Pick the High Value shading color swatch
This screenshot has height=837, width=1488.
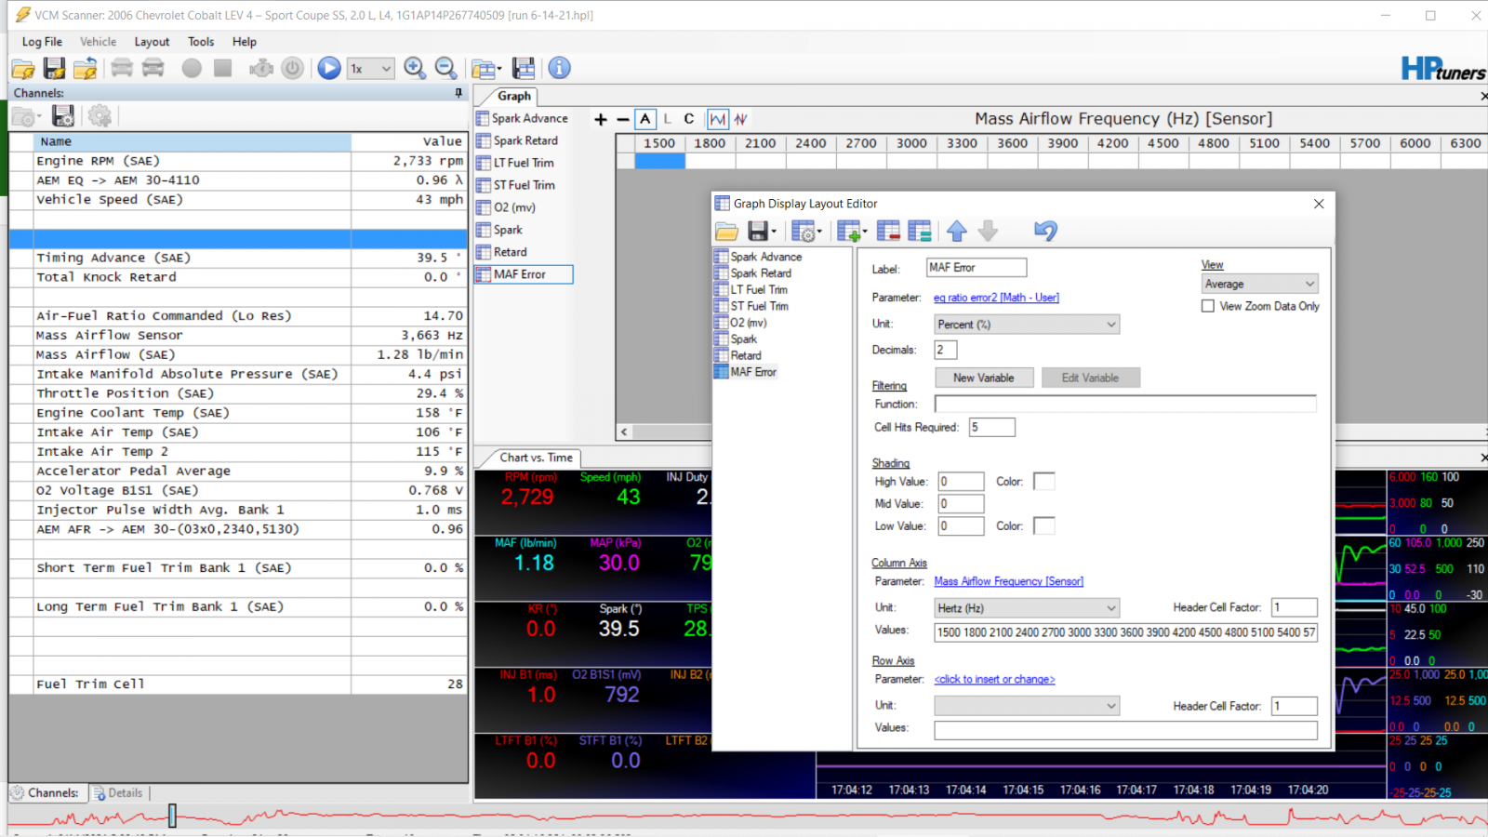coord(1044,481)
